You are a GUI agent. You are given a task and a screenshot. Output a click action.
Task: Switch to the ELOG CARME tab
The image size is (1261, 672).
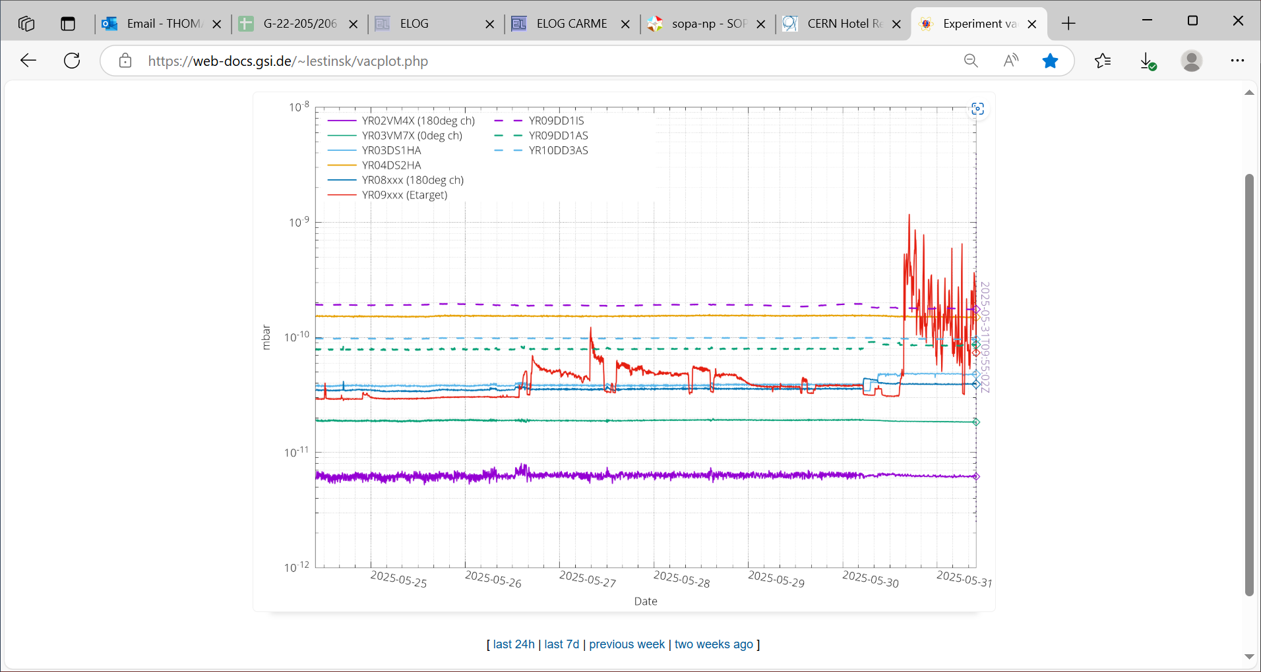(x=571, y=24)
